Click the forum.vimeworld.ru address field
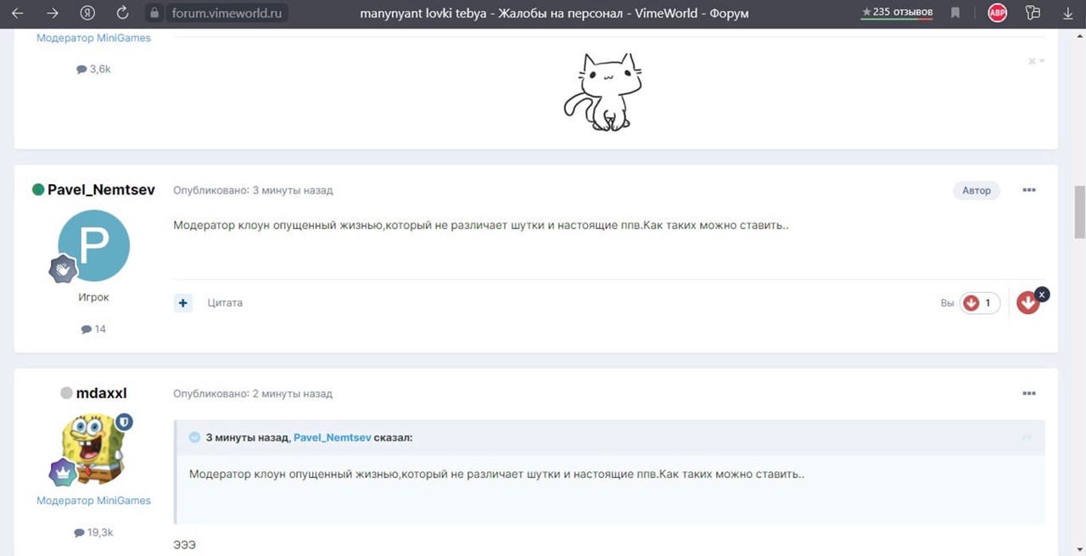The image size is (1086, 556). [x=224, y=14]
